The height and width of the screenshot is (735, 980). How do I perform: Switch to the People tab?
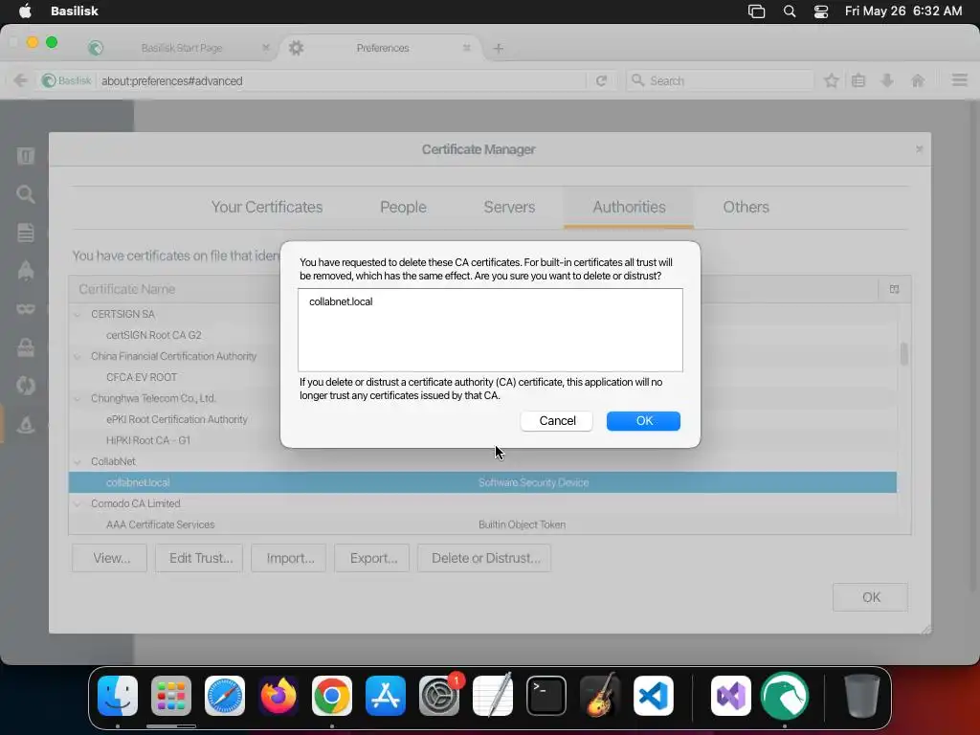coord(403,207)
